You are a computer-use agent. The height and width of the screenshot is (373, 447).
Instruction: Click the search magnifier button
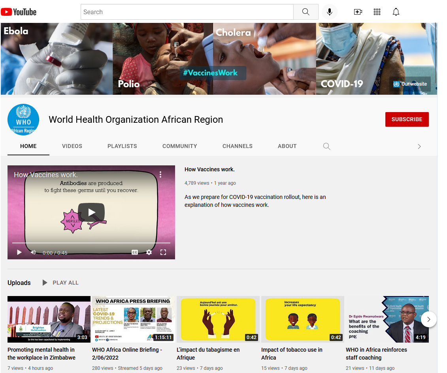(306, 12)
